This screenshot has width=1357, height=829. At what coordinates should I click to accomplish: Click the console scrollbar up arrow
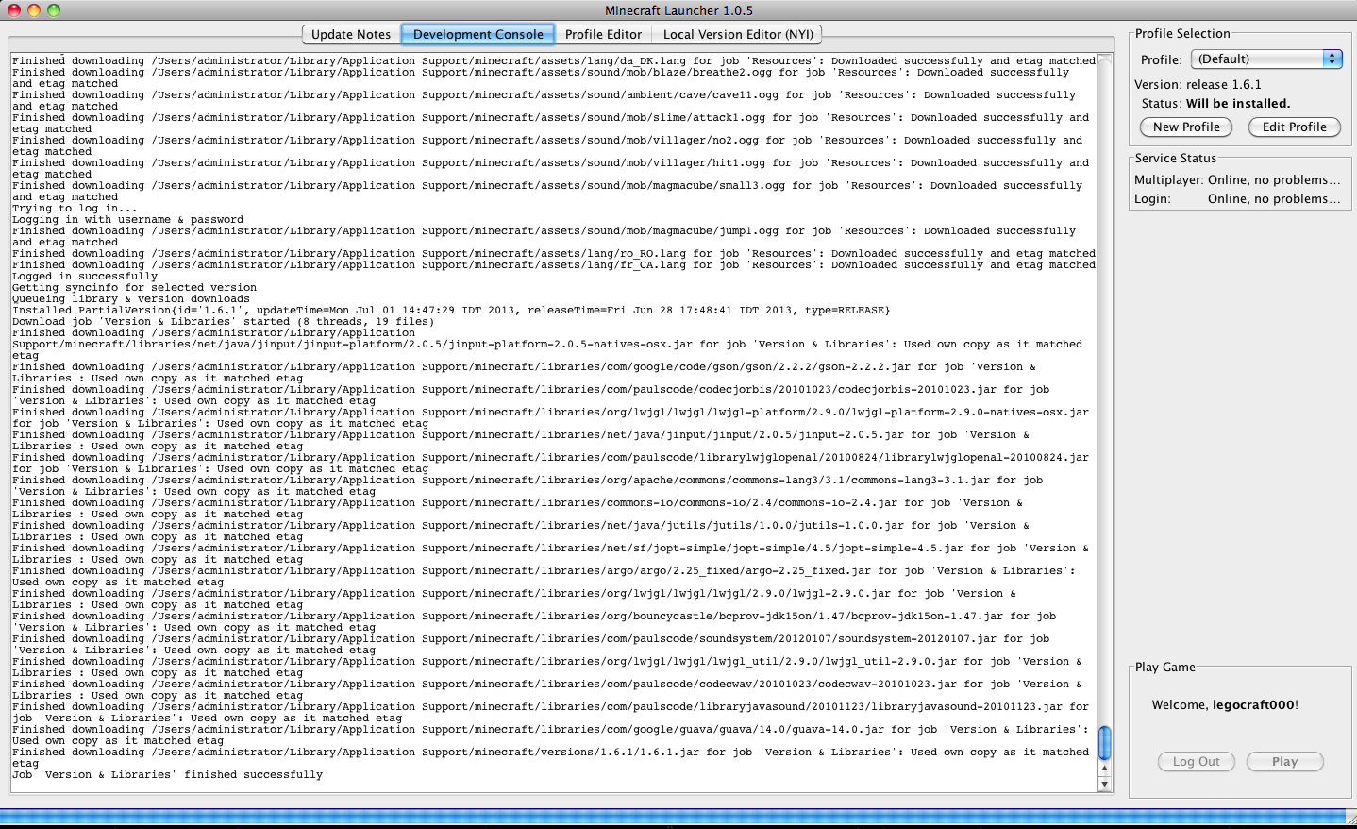click(x=1105, y=769)
